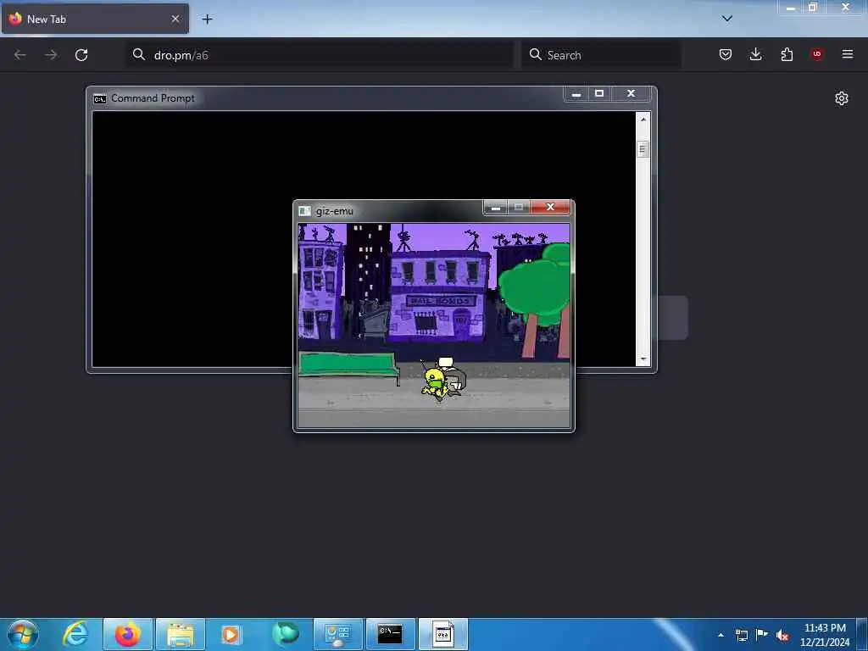Focus the address bar showing dro.pm/a6
This screenshot has width=868, height=651.
(320, 55)
